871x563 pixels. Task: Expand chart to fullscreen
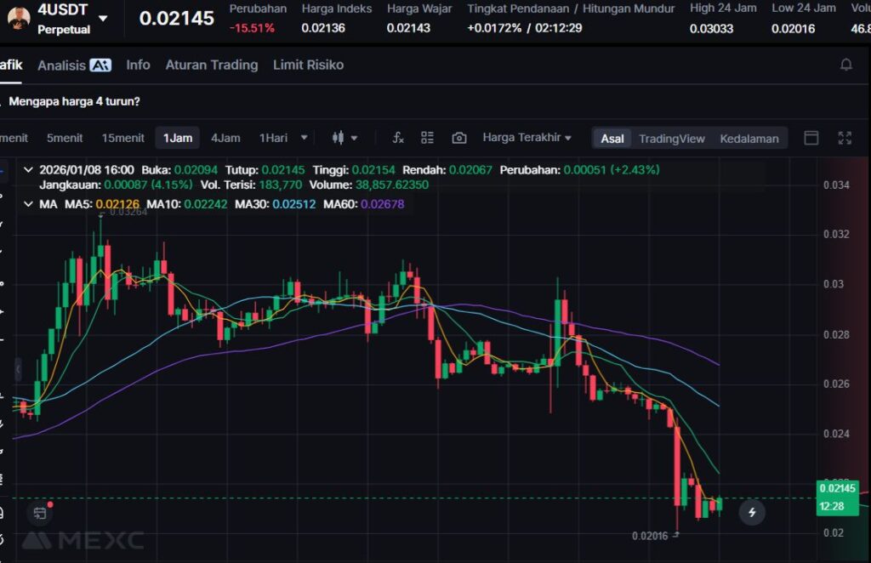pos(845,138)
